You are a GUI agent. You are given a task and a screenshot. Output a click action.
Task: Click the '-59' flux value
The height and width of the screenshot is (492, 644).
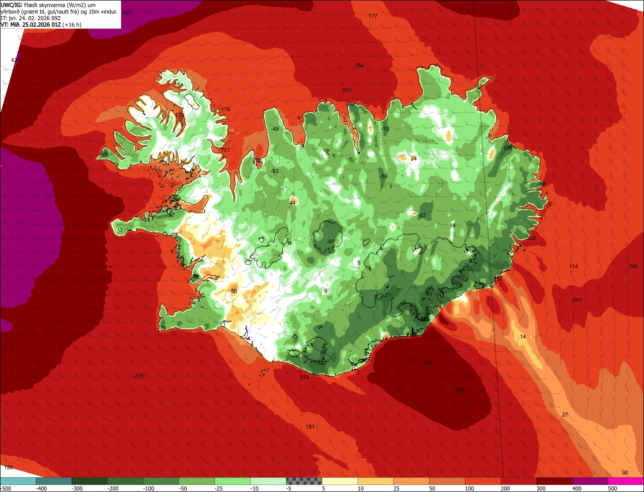click(x=383, y=177)
